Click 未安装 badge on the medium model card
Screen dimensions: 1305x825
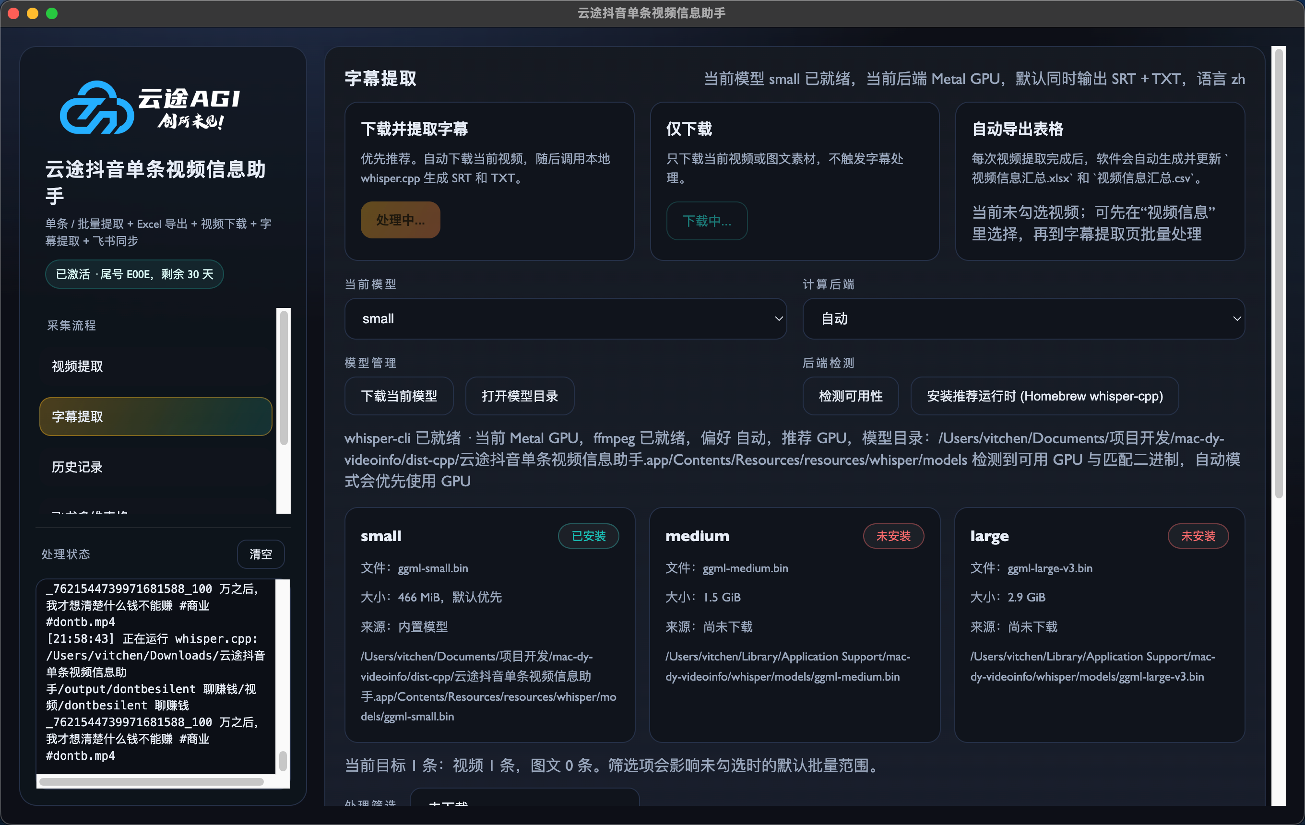click(894, 536)
